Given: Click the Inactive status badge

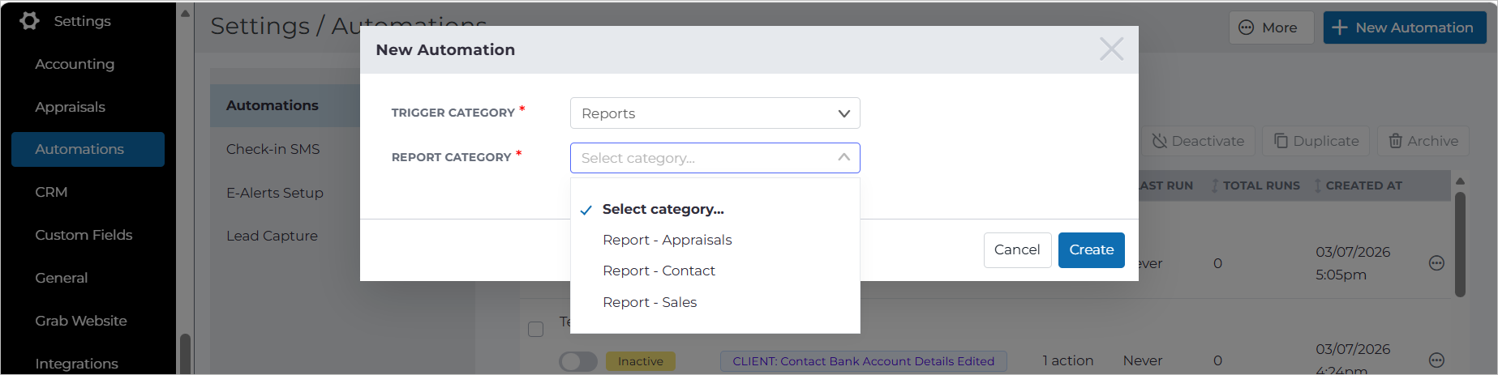Looking at the screenshot, I should [x=640, y=361].
